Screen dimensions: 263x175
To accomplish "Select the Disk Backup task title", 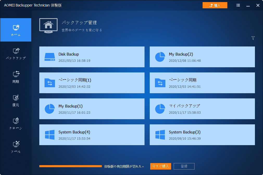I will [68, 54].
